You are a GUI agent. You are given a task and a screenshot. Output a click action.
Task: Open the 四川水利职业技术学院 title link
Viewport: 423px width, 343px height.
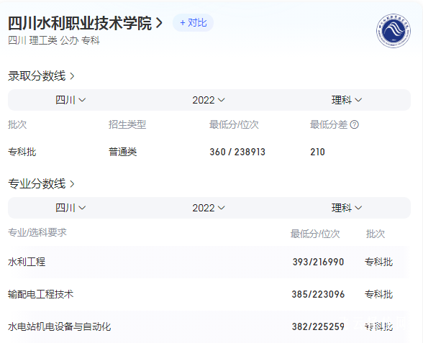[85, 24]
